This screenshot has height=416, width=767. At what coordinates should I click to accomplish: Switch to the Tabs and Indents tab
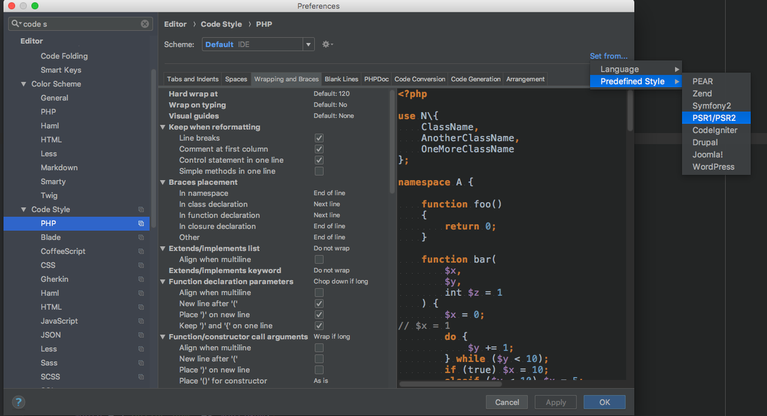pyautogui.click(x=193, y=79)
